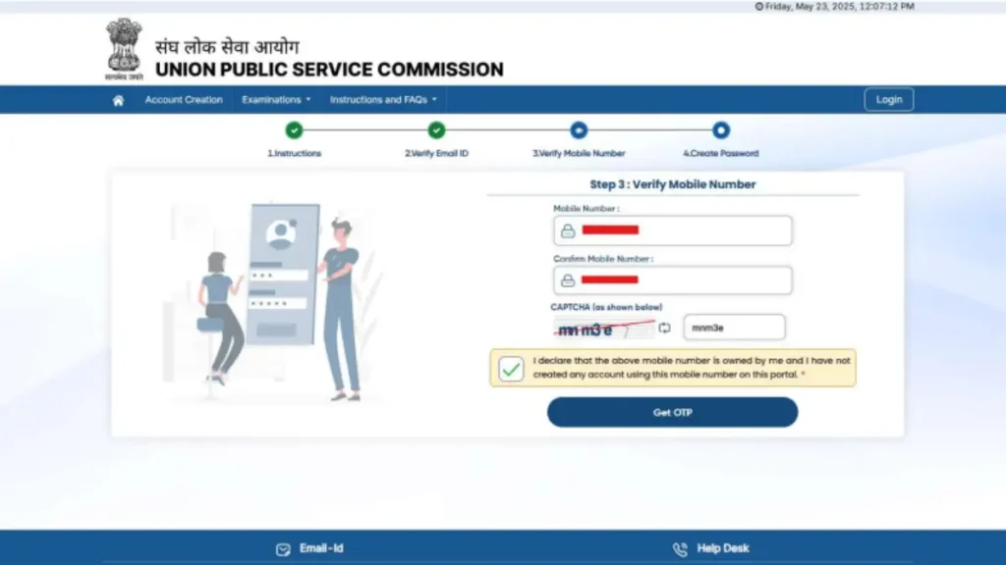This screenshot has height=565, width=1006.
Task: Click the clock icon showing date and time
Action: [x=760, y=6]
